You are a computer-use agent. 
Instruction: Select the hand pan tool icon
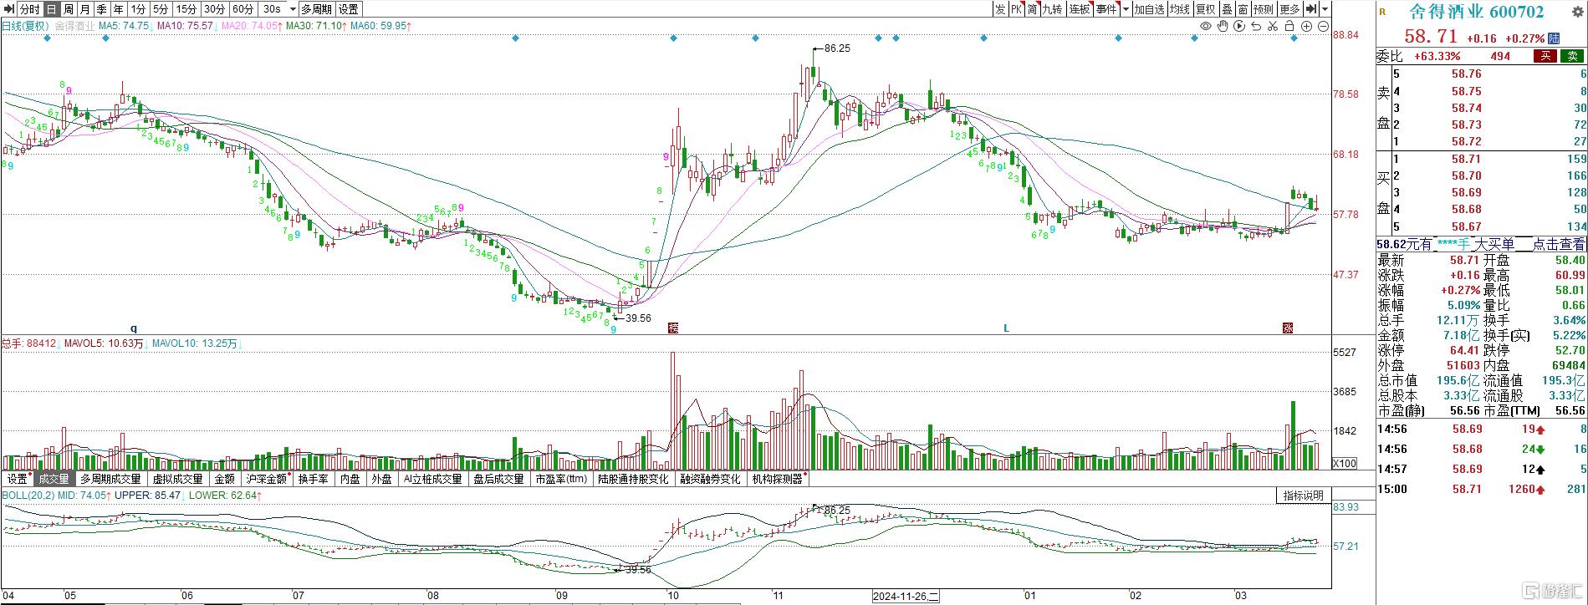(x=1223, y=27)
